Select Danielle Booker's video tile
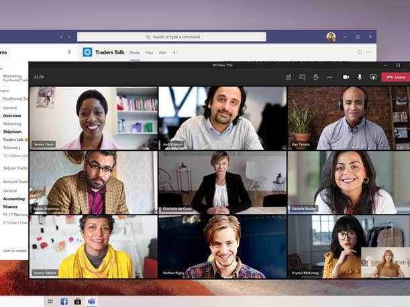410x307 pixels. [x=348, y=182]
